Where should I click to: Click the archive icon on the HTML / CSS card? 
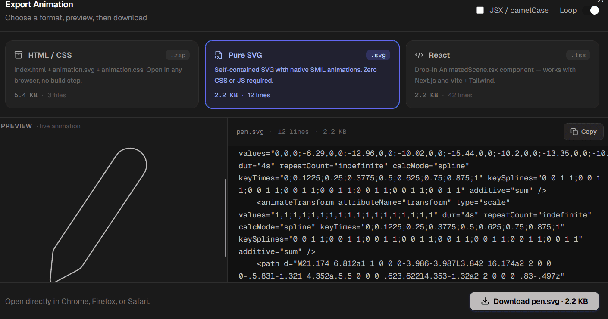[x=18, y=55]
